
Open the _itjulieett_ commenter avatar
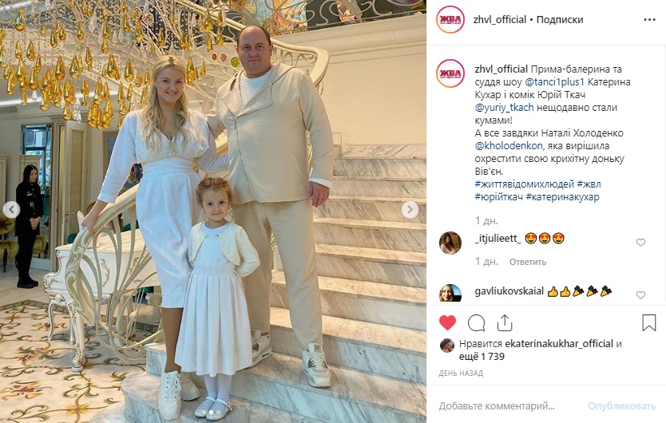[450, 243]
